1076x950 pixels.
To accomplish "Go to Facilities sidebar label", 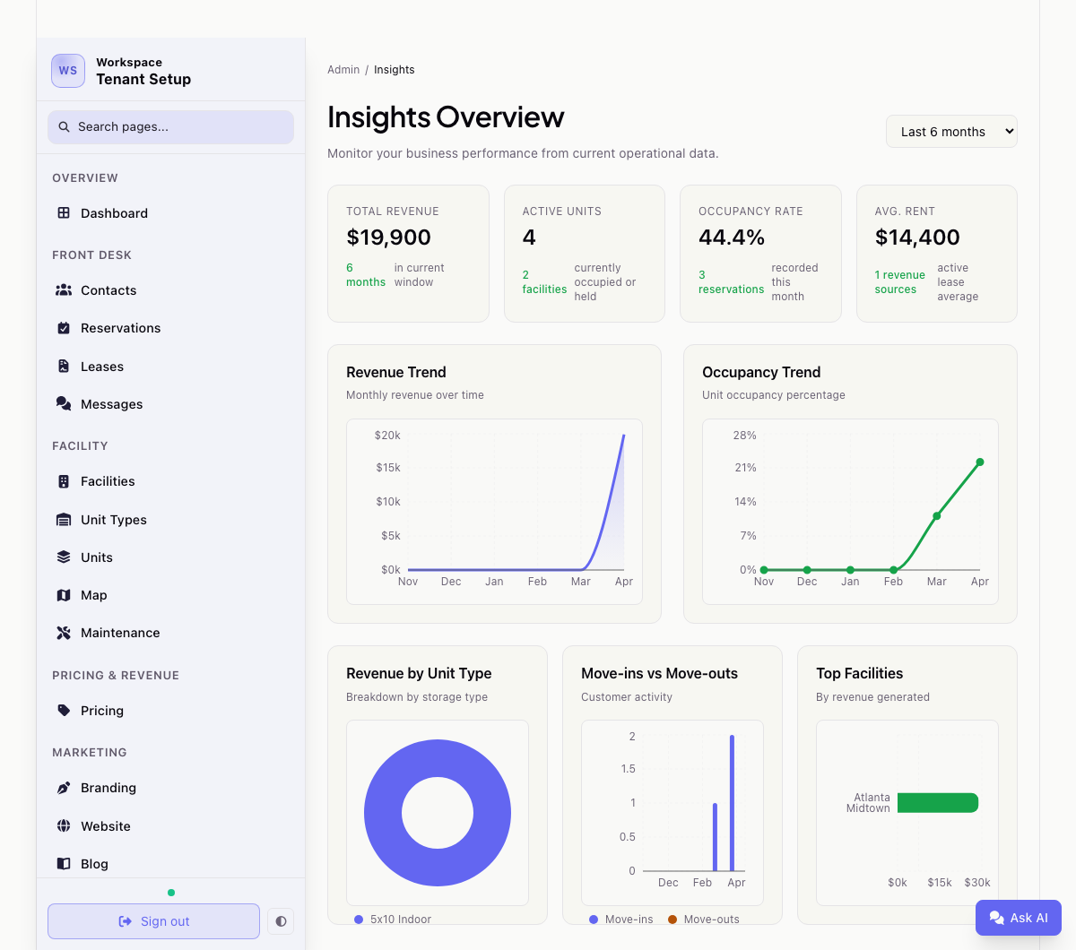I will pyautogui.click(x=108, y=481).
